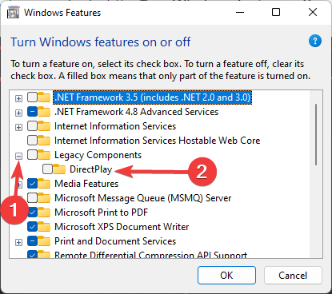Screen dimensions: 332x294
Task: Click the Windows Features title bar icon
Action: click(x=14, y=13)
